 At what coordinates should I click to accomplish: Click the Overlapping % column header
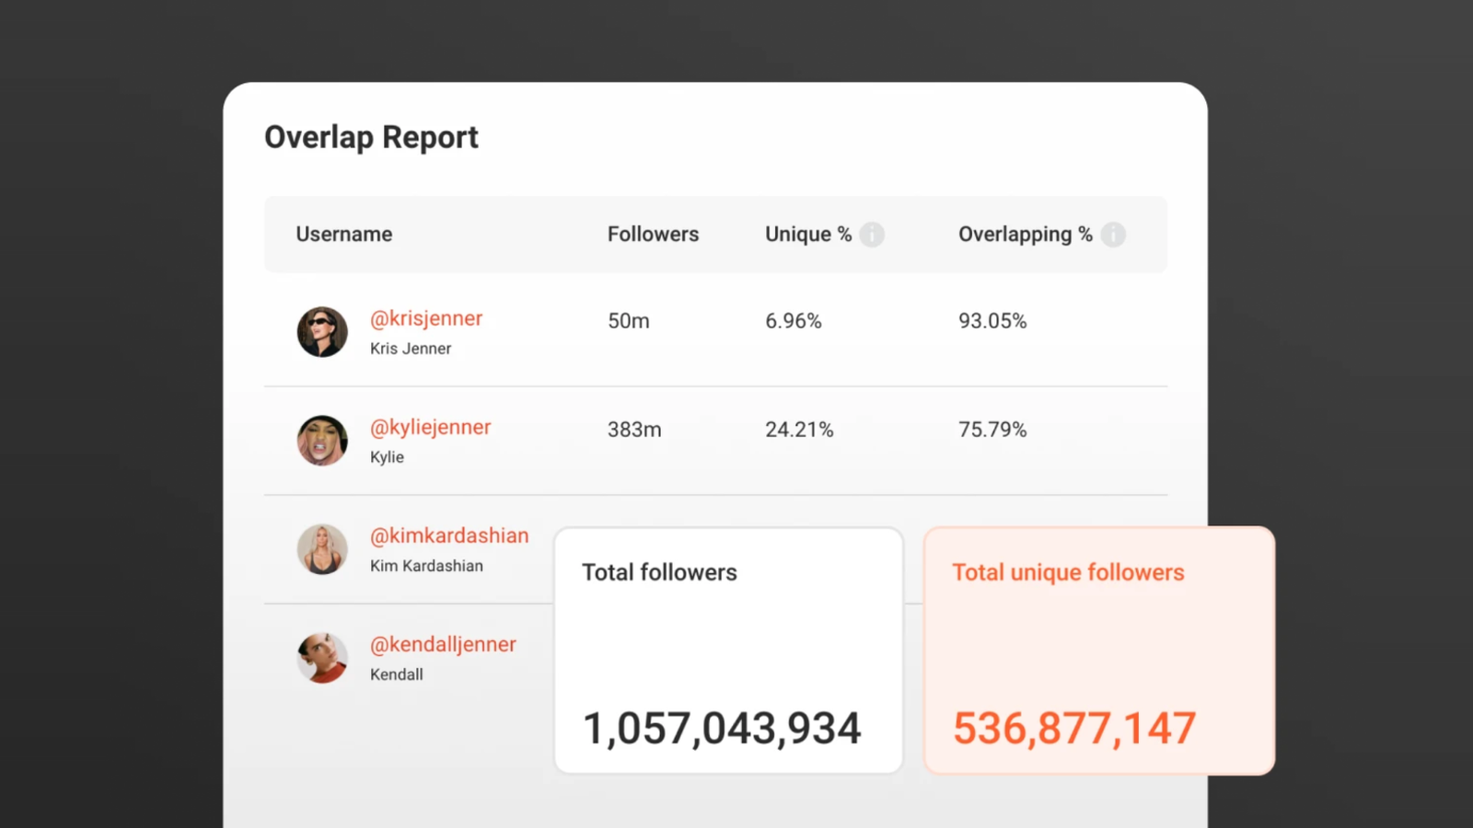tap(1026, 235)
